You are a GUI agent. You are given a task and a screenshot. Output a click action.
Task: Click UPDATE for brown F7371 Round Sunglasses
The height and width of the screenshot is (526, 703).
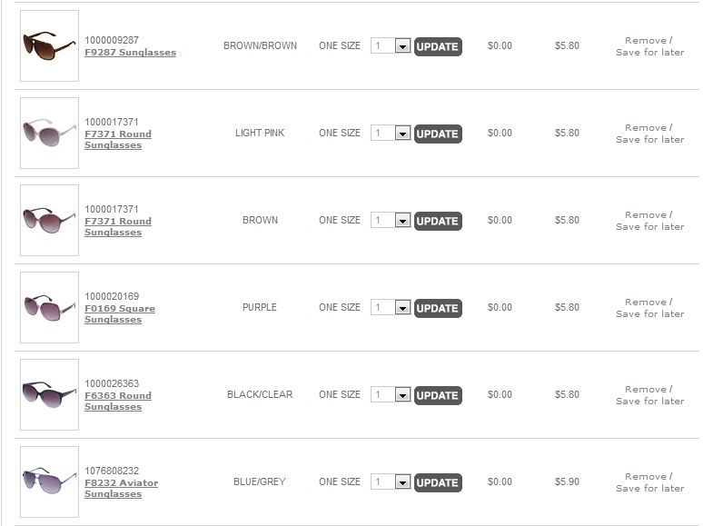point(438,221)
